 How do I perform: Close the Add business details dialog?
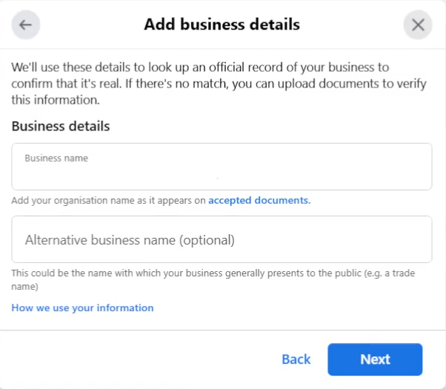click(418, 25)
